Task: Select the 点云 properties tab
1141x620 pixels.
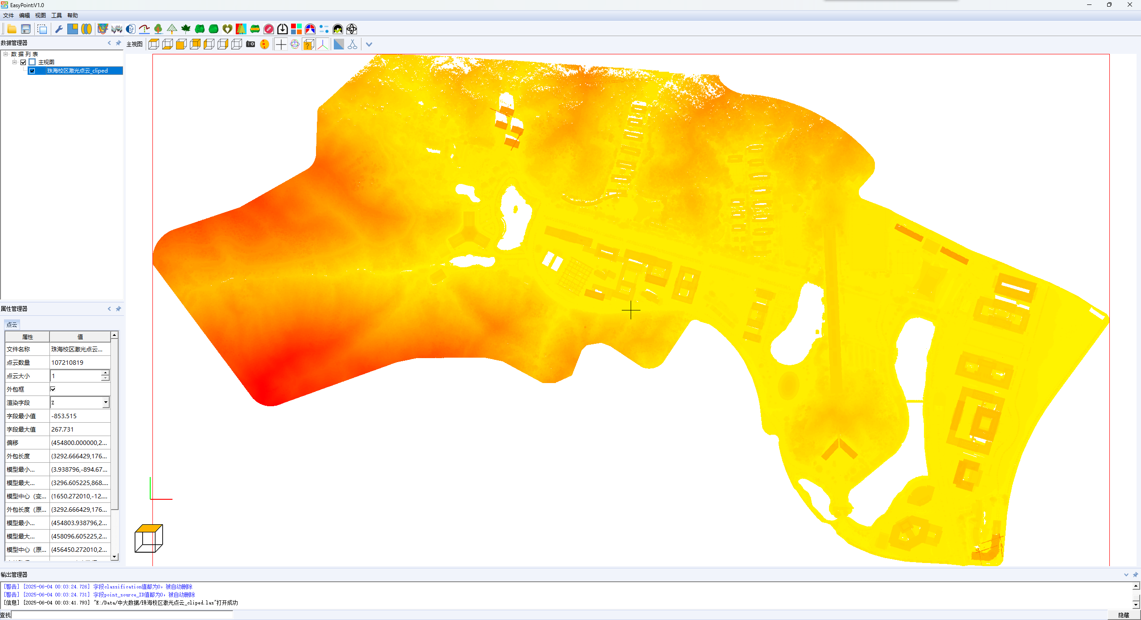Action: [12, 325]
